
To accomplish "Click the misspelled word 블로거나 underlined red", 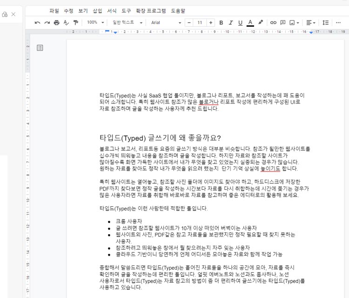I will pyautogui.click(x=208, y=102).
